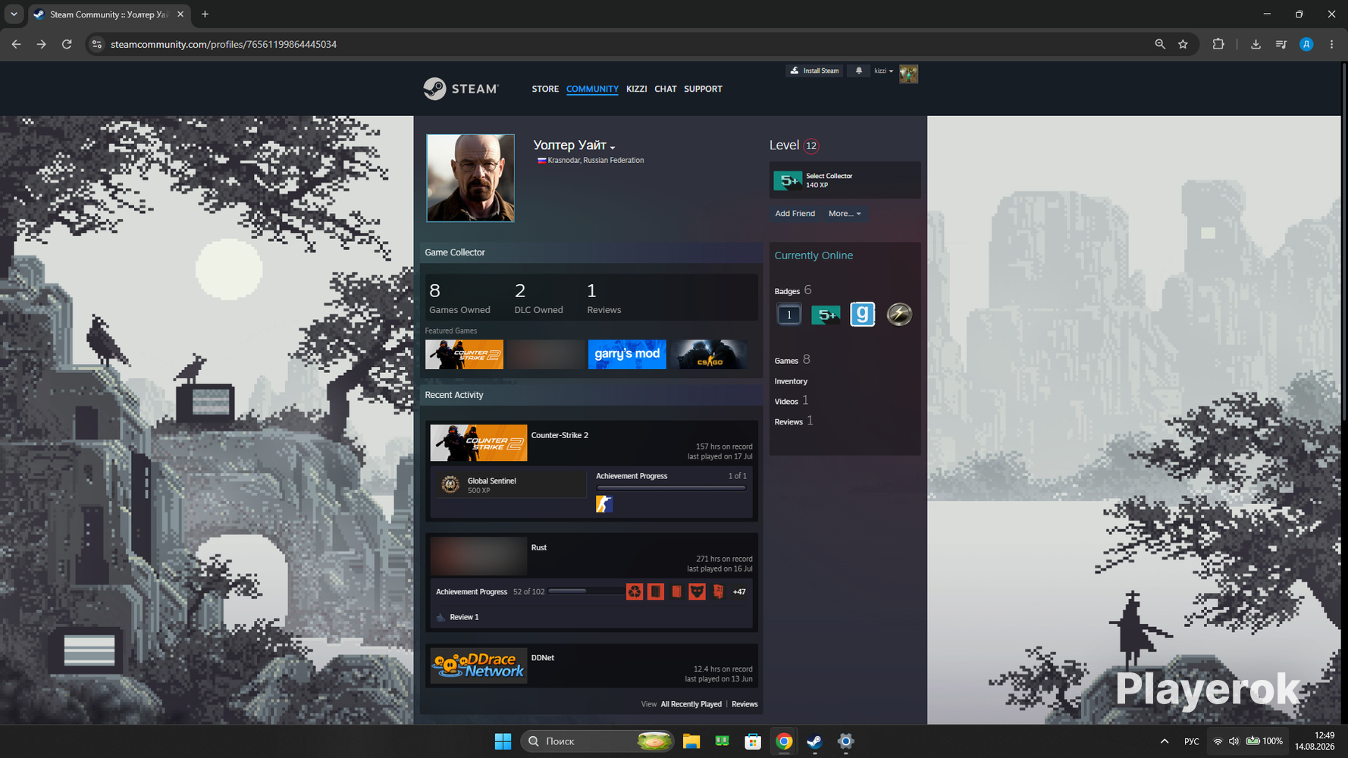The width and height of the screenshot is (1348, 758).
Task: Open the kizzi account dropdown
Action: 883,70
